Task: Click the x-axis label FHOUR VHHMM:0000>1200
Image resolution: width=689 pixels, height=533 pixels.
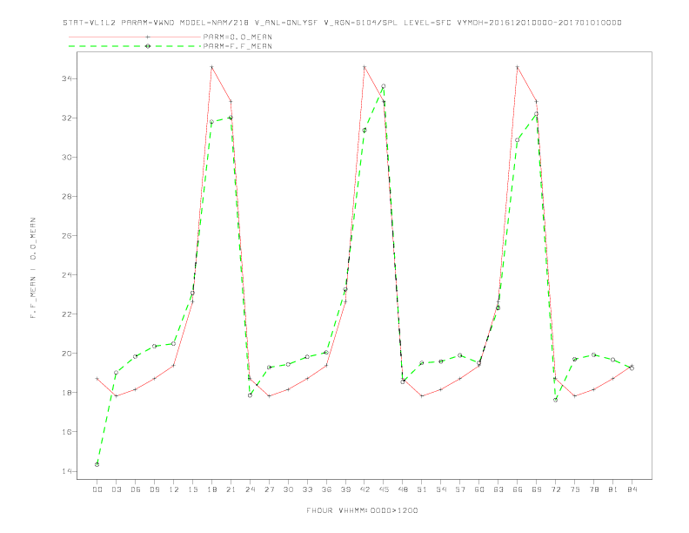Action: pyautogui.click(x=362, y=510)
